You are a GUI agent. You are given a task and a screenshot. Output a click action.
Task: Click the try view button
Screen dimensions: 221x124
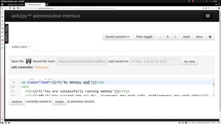[190, 61]
